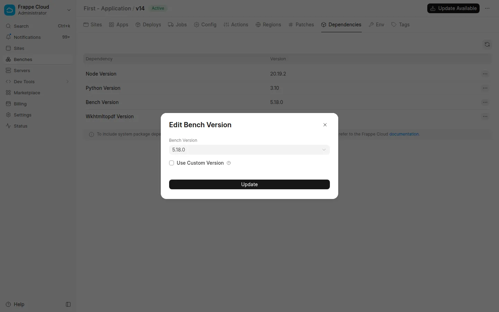Expand the Dev Tools sidebar section
This screenshot has width=499, height=312.
38,81
